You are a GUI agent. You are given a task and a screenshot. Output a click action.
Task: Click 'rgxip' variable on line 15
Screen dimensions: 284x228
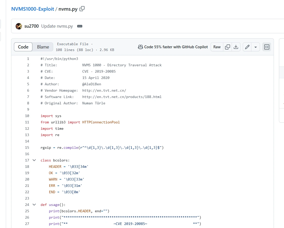click(x=46, y=148)
